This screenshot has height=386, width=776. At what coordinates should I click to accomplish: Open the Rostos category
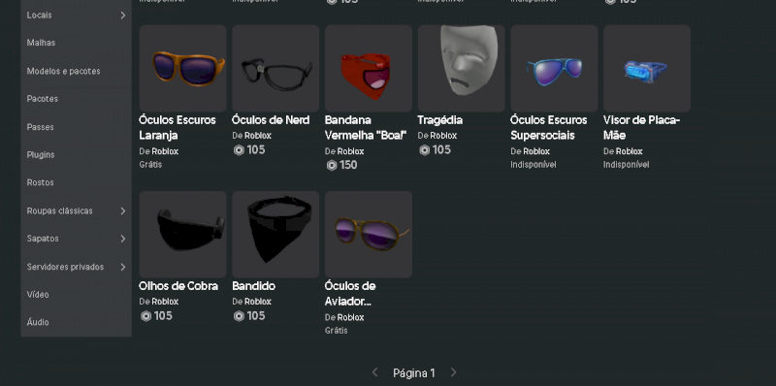point(40,182)
